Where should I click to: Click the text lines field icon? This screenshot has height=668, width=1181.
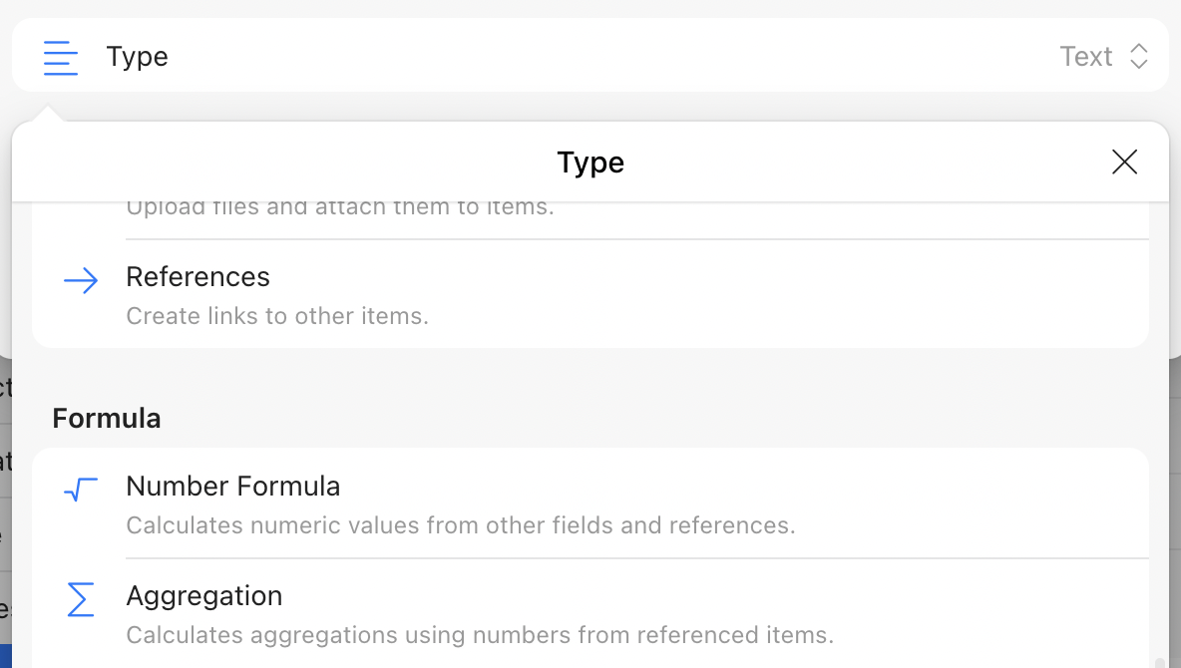(x=60, y=57)
